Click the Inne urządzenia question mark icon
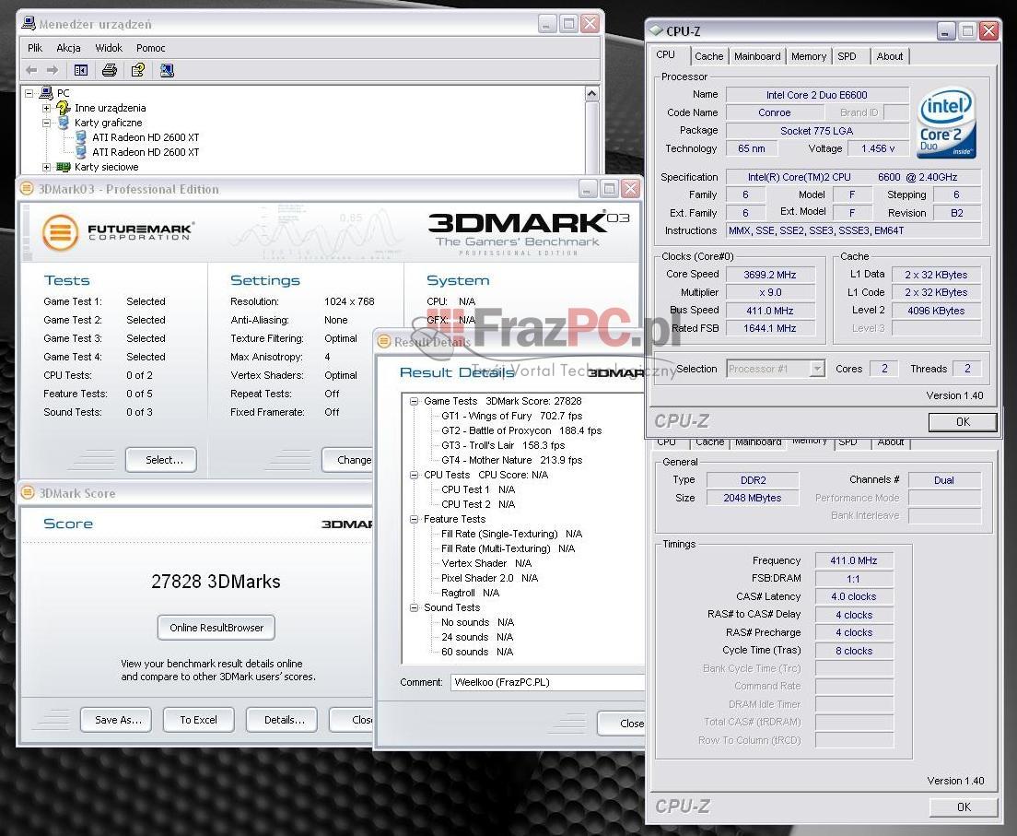The image size is (1017, 836). tap(63, 108)
